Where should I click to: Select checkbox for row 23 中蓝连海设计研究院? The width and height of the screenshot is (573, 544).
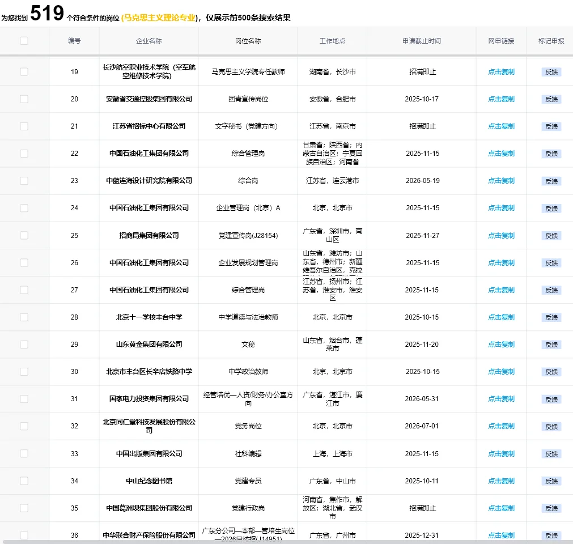24,180
